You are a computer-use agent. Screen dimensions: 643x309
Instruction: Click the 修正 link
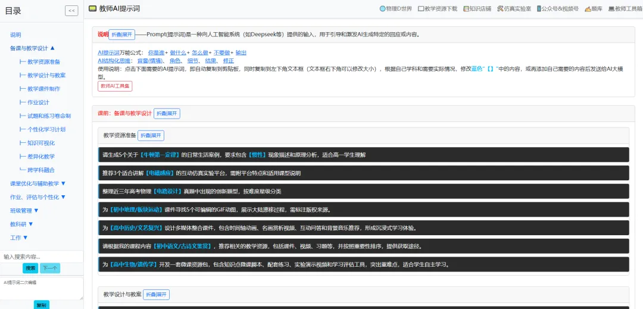click(229, 61)
